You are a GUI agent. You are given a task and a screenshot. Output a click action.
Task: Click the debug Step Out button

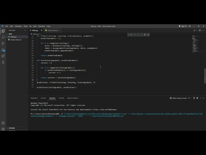[x=141, y=35]
